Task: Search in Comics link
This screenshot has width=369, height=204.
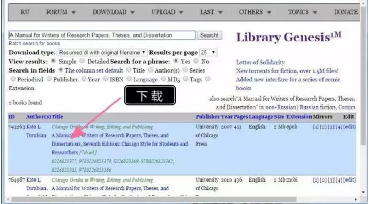Action: pyautogui.click(x=347, y=107)
